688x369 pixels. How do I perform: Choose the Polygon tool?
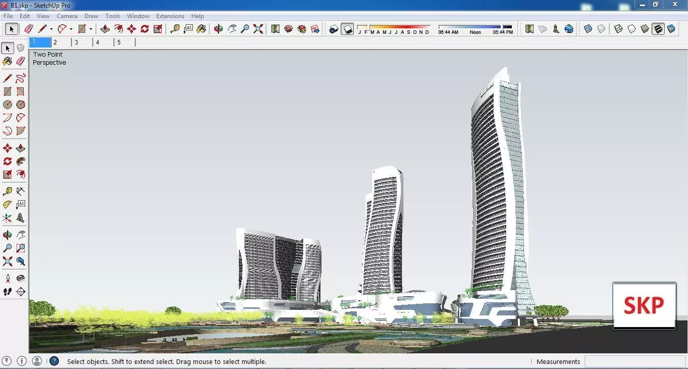20,105
